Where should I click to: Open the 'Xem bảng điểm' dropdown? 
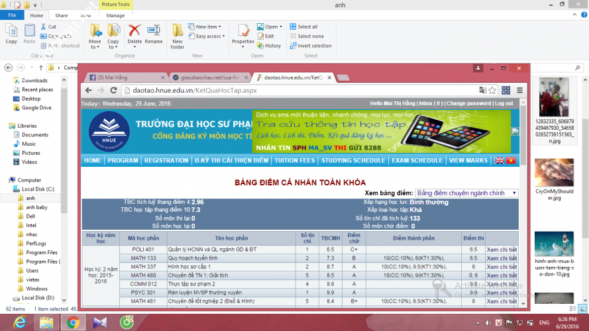tap(467, 193)
